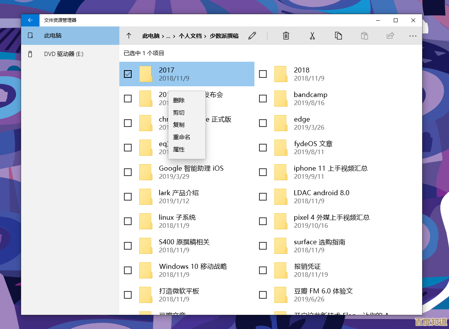Open the three-dot more options menu
This screenshot has height=329, width=449.
[x=413, y=36]
